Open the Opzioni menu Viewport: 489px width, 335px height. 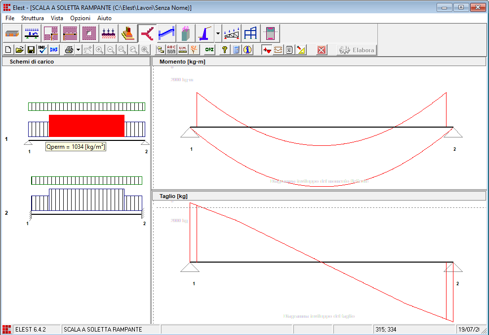pyautogui.click(x=80, y=18)
